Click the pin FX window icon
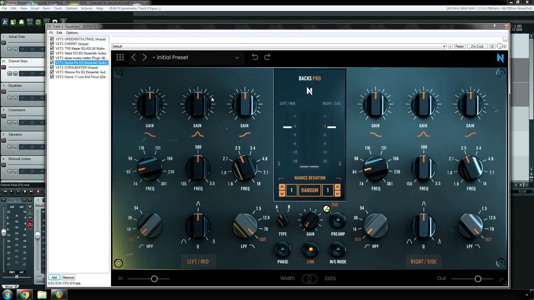The image size is (534, 300). point(495,26)
